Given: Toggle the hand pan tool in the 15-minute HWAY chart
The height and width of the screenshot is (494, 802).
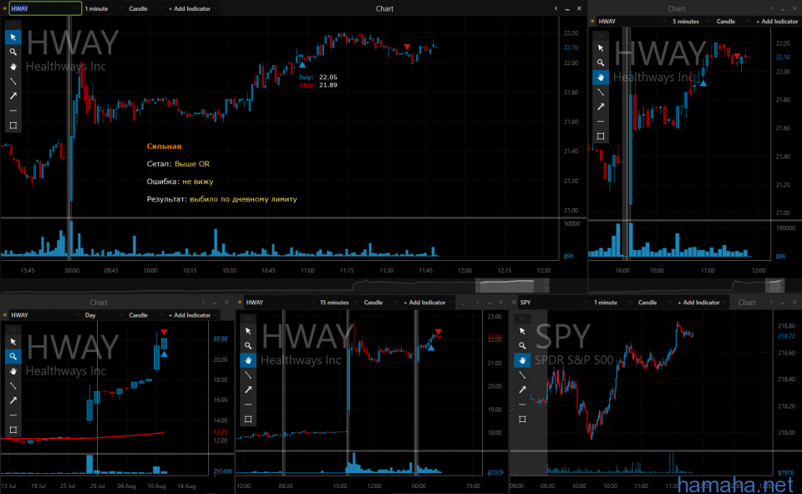Looking at the screenshot, I should tap(248, 360).
